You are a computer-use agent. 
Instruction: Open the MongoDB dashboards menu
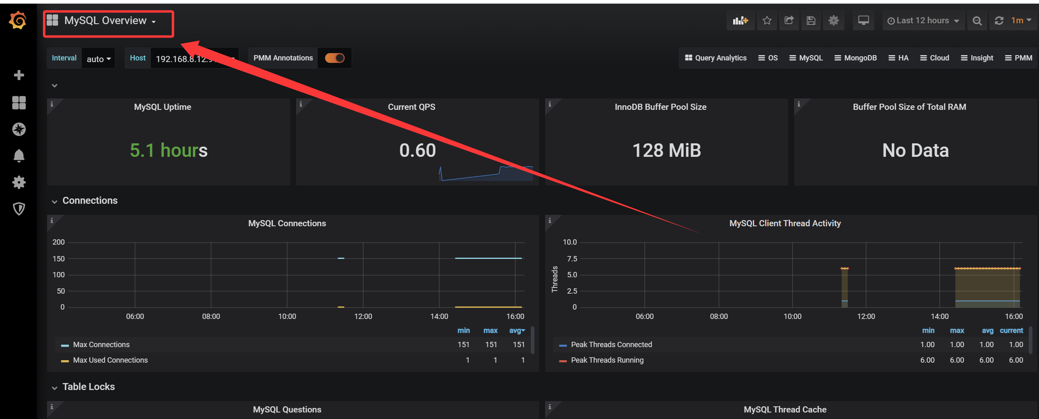[855, 58]
